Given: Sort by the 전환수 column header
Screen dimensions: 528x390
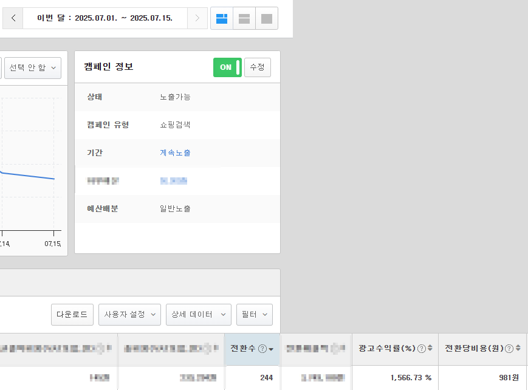Looking at the screenshot, I should click(252, 349).
